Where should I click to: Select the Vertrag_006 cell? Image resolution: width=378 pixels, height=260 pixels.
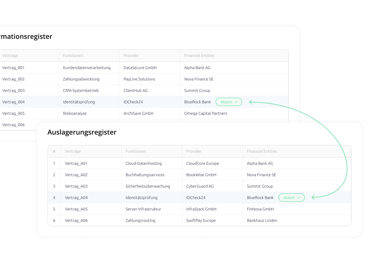click(x=13, y=125)
